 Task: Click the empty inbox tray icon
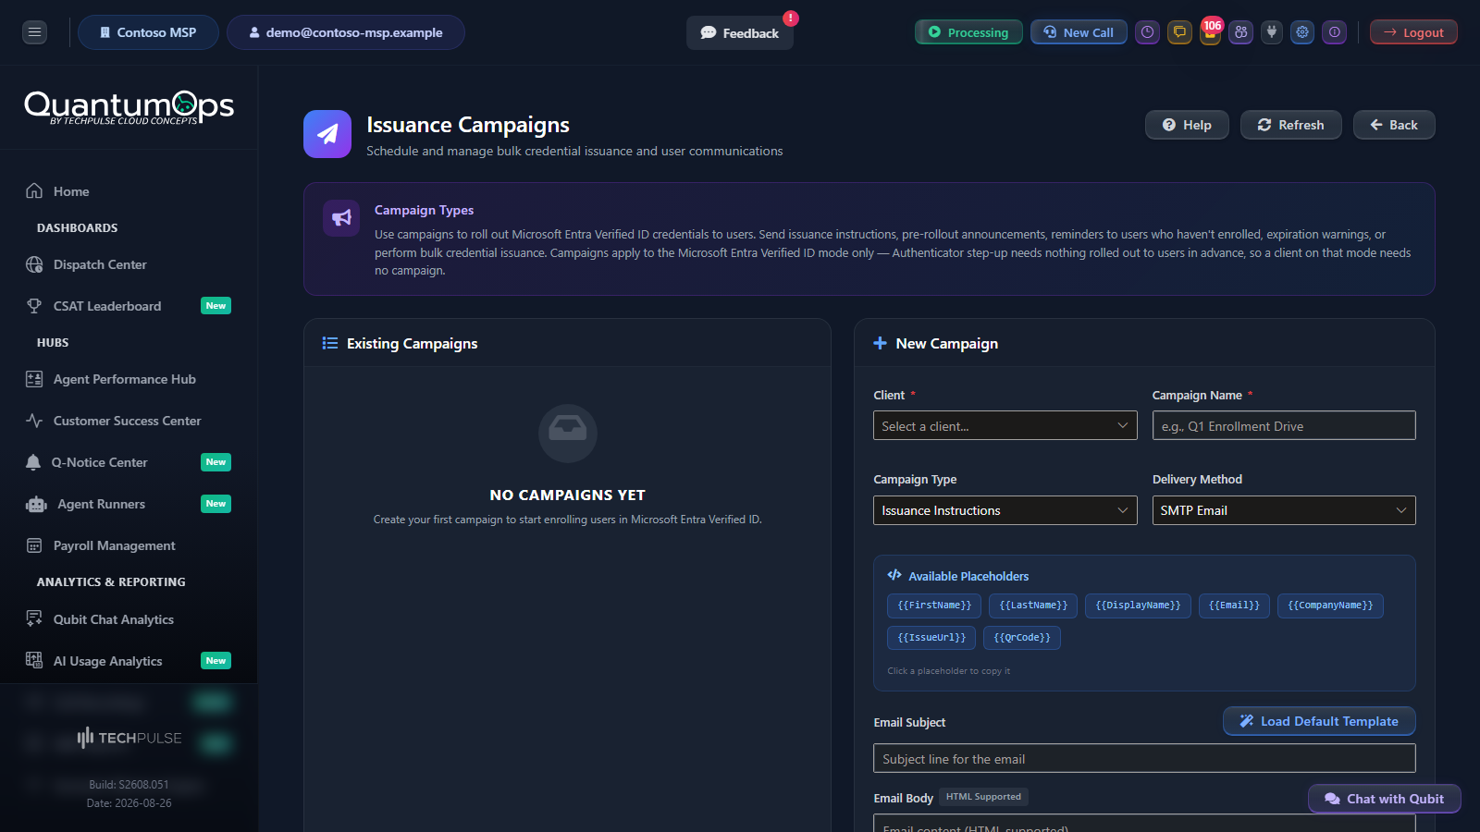pyautogui.click(x=568, y=434)
